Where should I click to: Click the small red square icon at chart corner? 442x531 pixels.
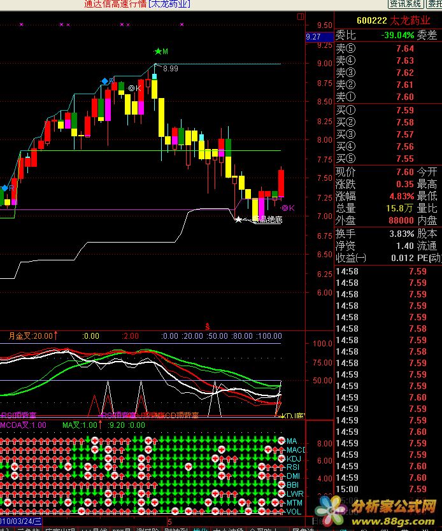(x=301, y=17)
